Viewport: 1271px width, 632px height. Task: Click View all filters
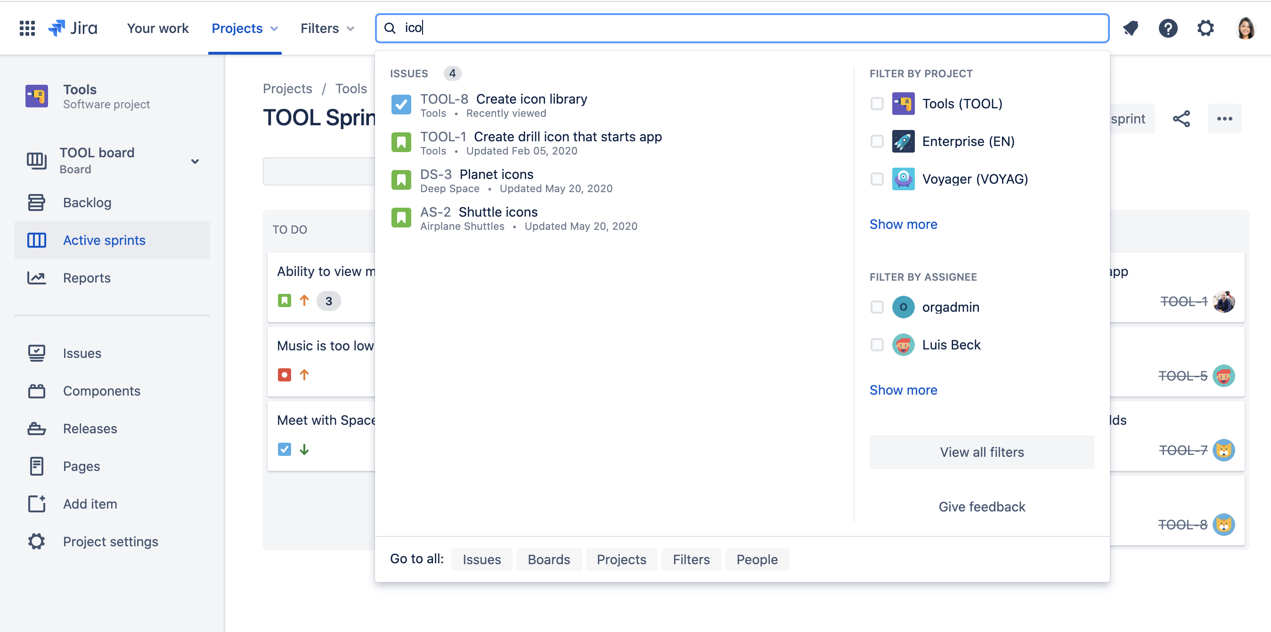[x=981, y=452]
